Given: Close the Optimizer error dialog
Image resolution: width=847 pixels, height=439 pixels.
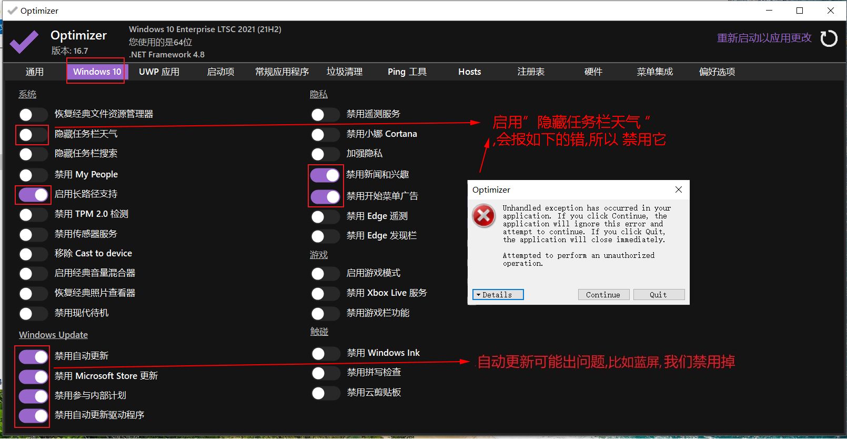Looking at the screenshot, I should point(678,189).
